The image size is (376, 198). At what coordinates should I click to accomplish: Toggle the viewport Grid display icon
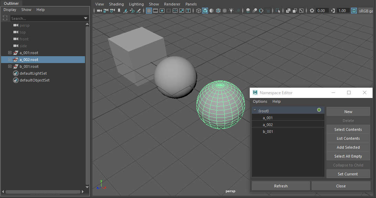(149, 11)
